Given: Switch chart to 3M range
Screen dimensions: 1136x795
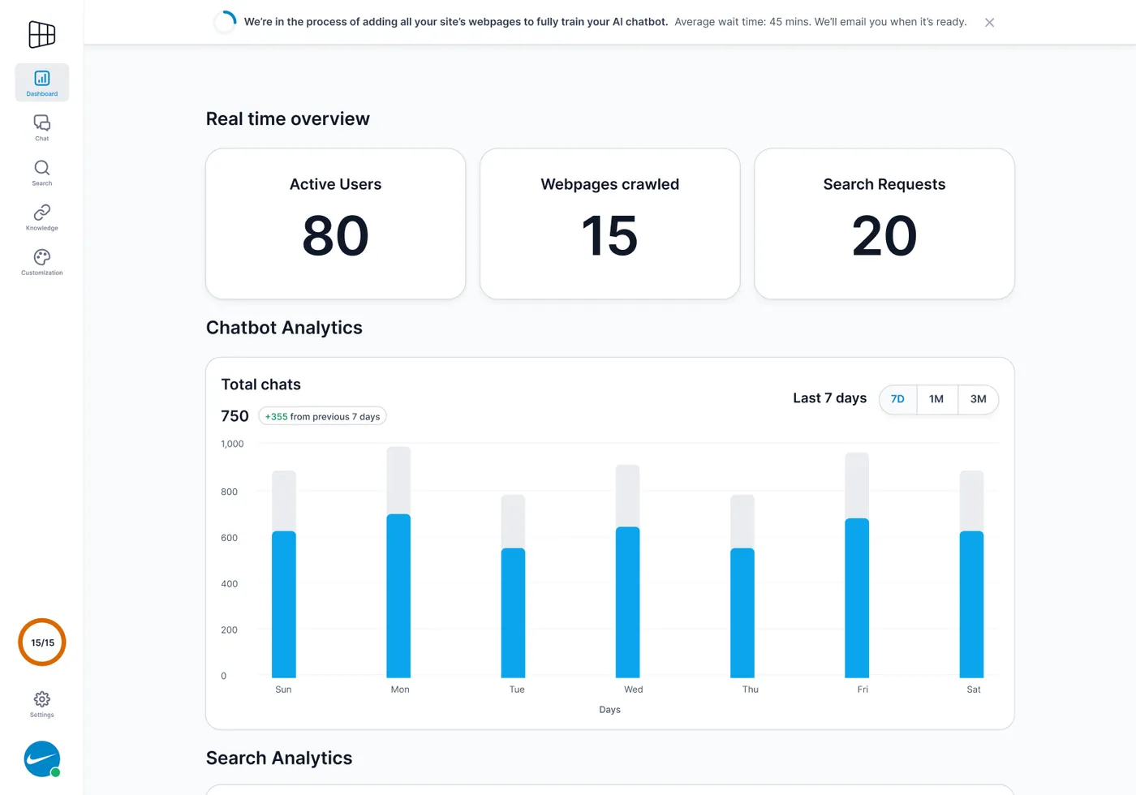Looking at the screenshot, I should point(979,399).
